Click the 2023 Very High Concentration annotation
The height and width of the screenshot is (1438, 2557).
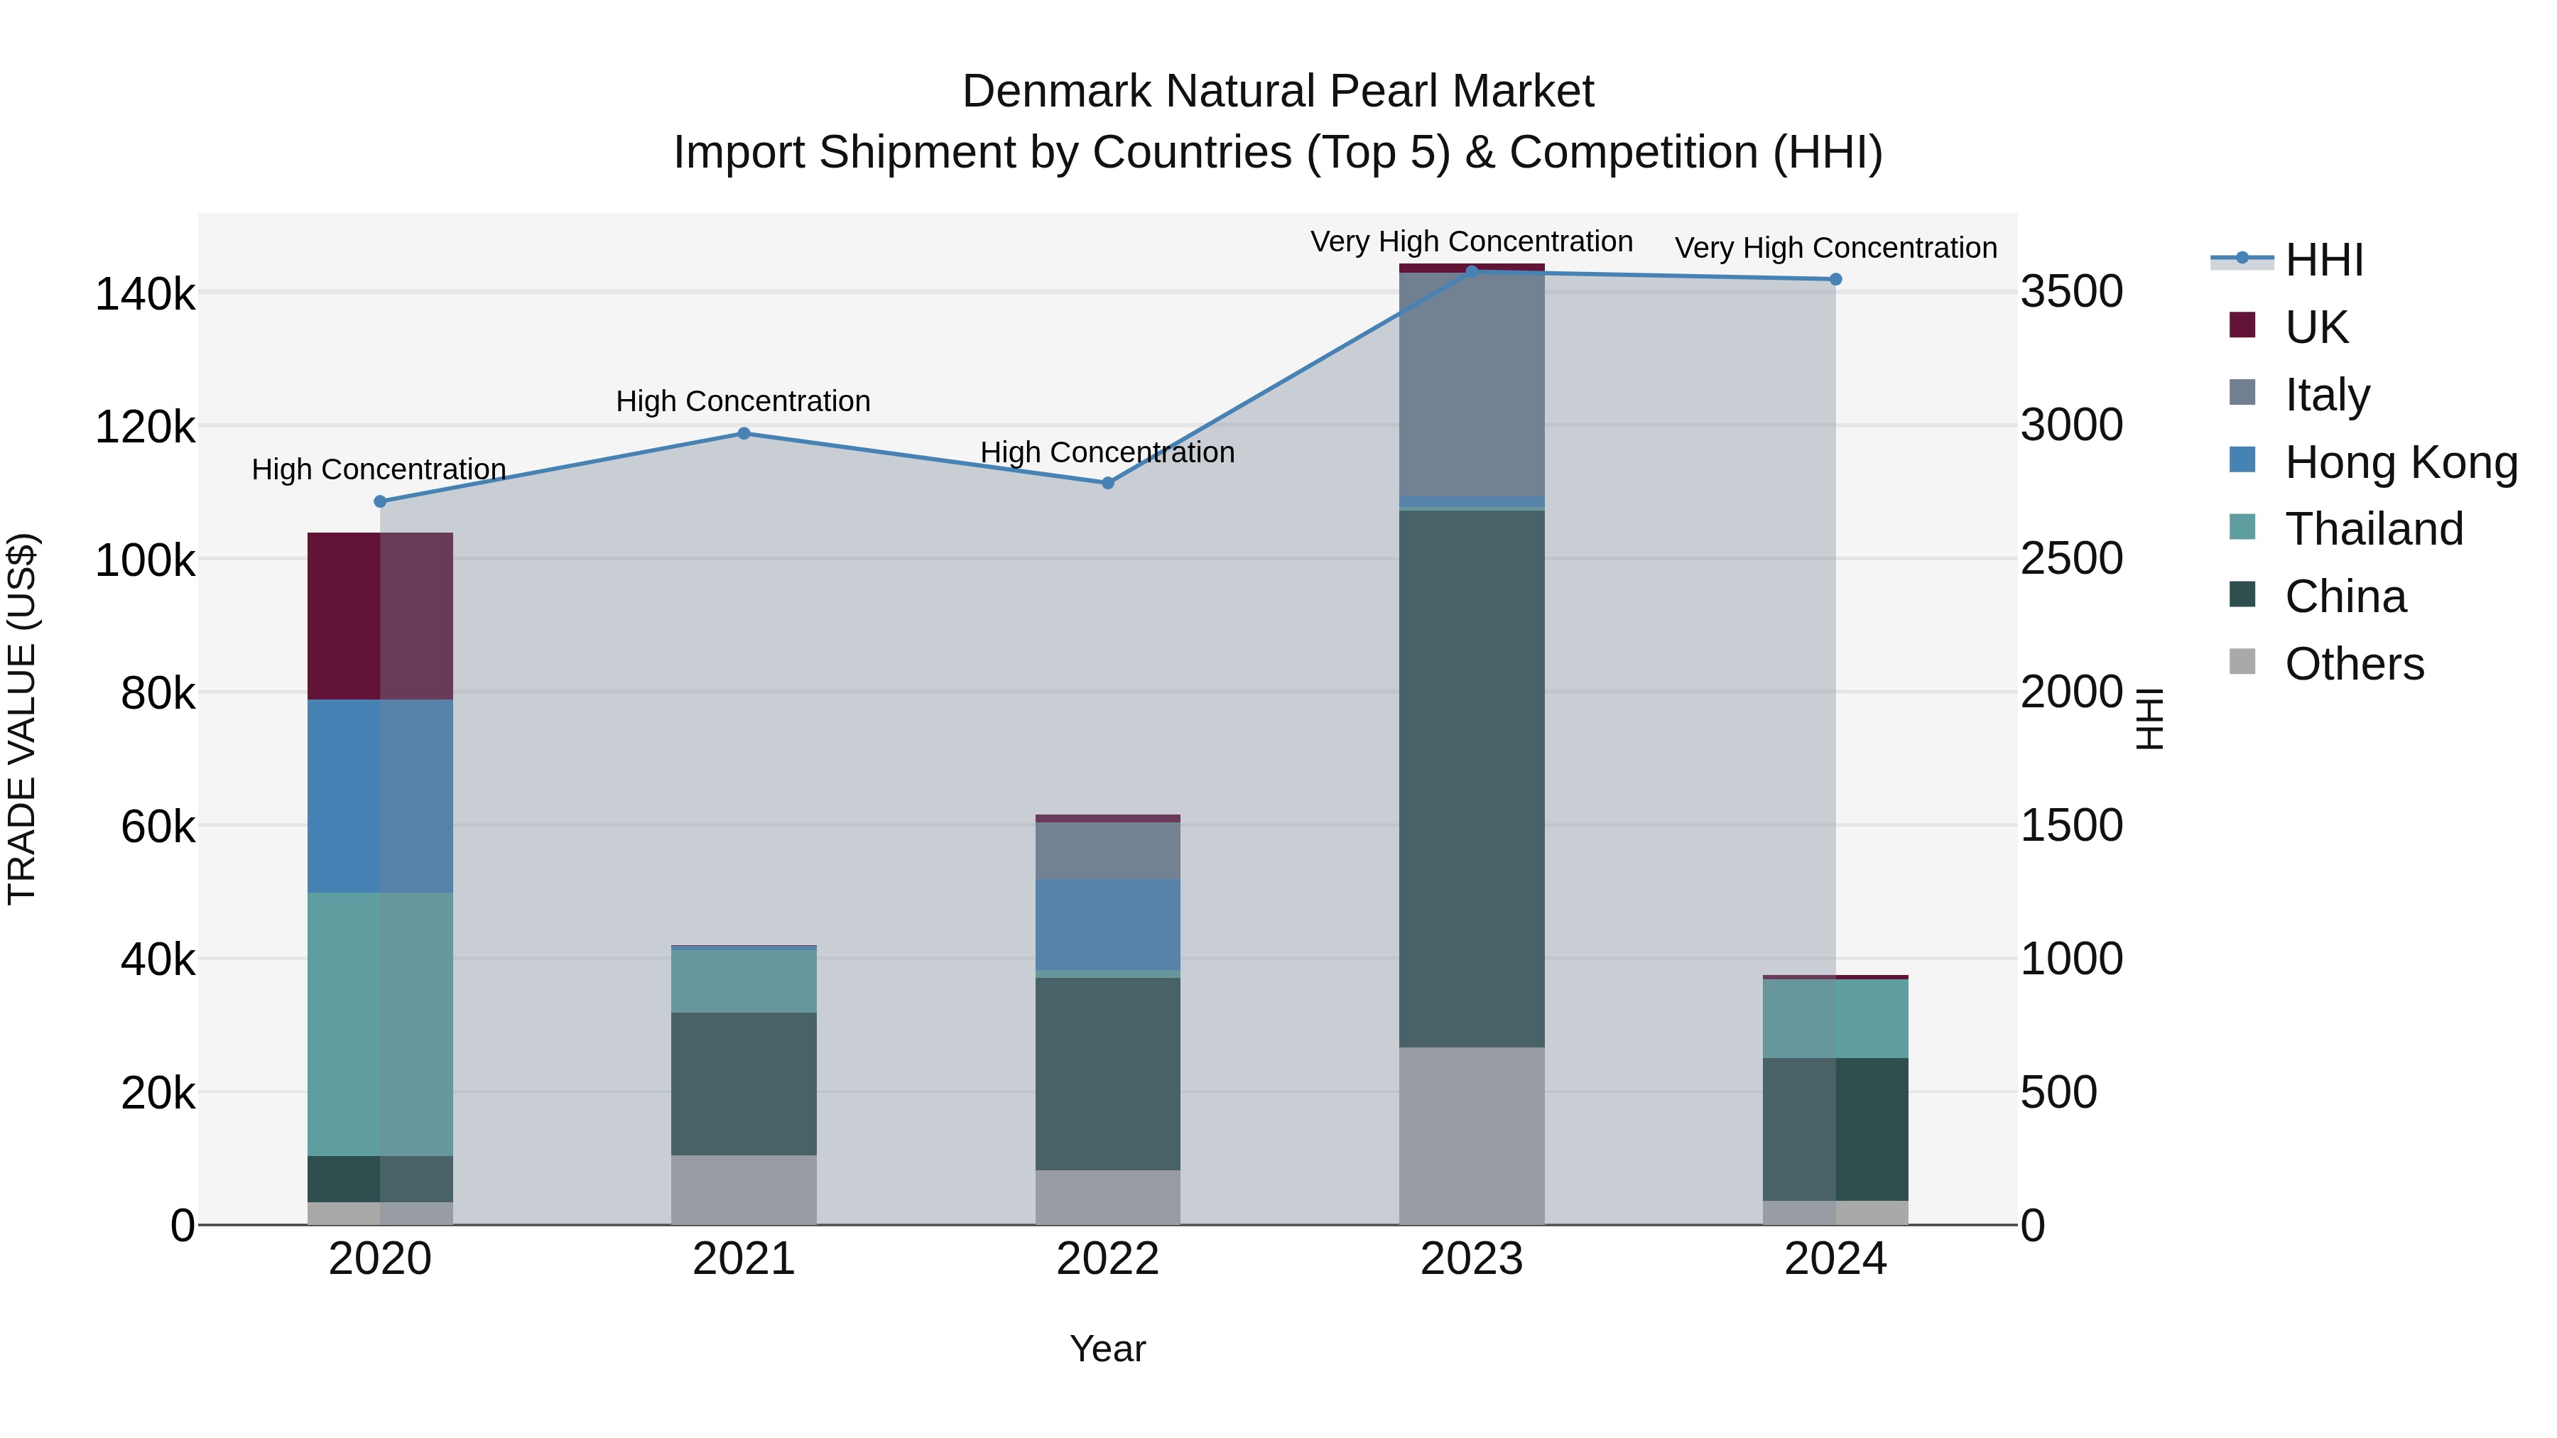tap(1472, 241)
